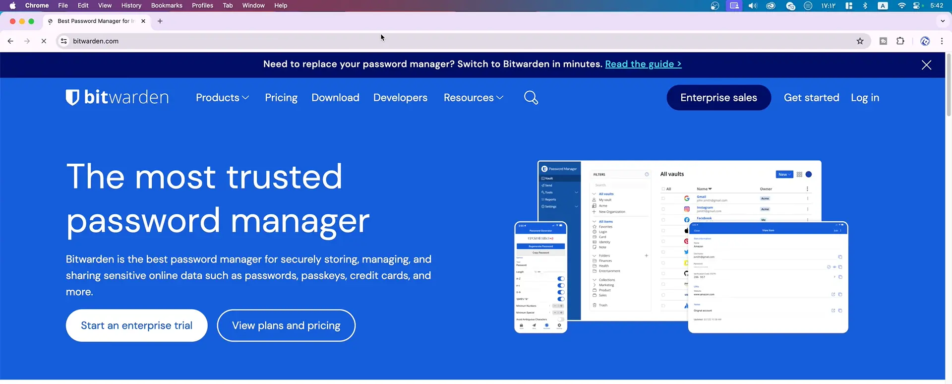952x384 pixels.
Task: Click Get started
Action: click(x=811, y=98)
